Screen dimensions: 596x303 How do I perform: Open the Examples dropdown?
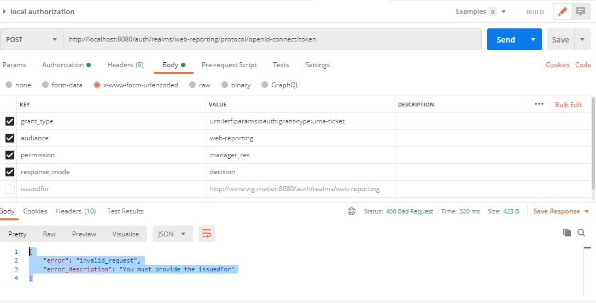coord(481,12)
